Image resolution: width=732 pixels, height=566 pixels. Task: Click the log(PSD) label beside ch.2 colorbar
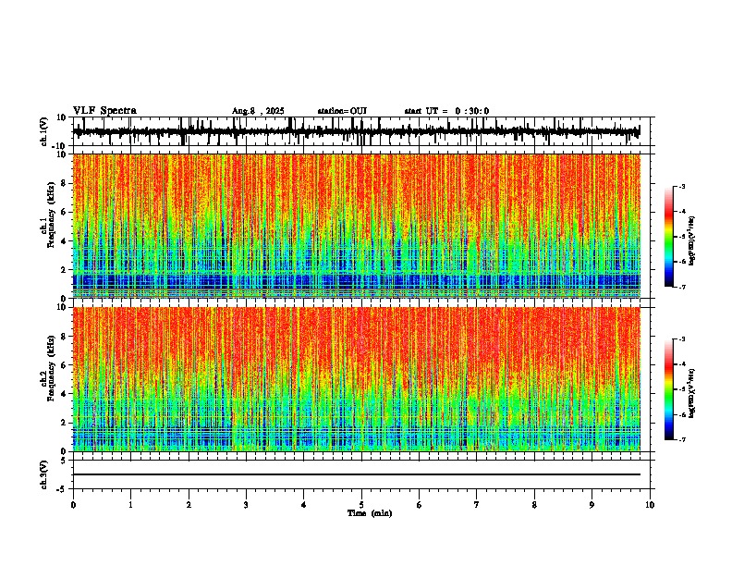point(692,393)
